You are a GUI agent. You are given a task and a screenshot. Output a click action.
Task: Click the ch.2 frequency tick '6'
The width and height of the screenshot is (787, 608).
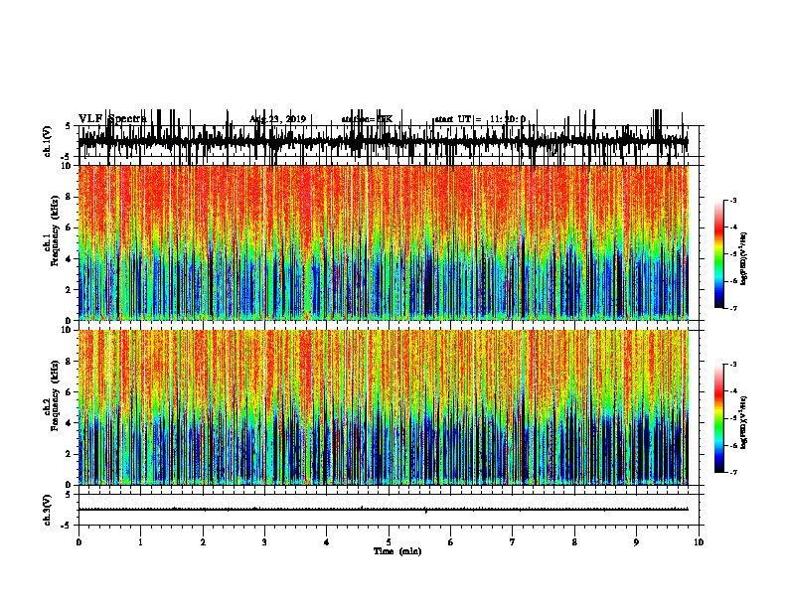coord(70,392)
